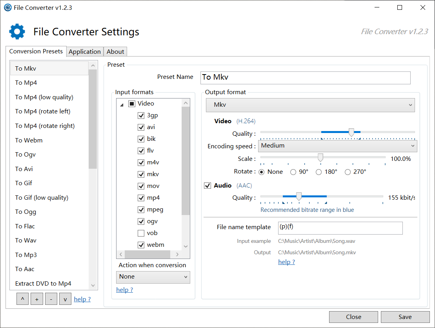Click the Scale slider handle

320,157
